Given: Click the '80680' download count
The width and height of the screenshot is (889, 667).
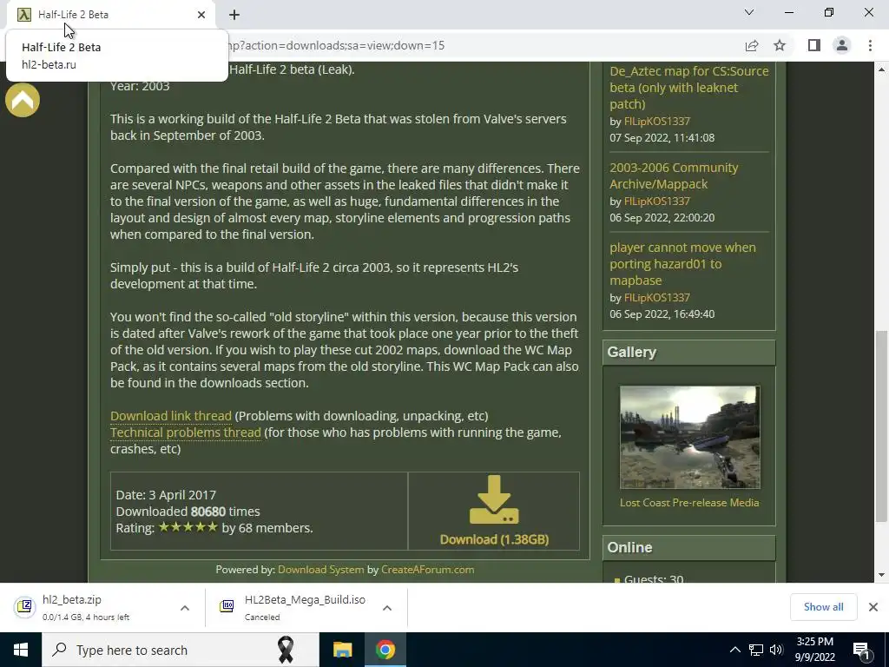Looking at the screenshot, I should (x=208, y=511).
